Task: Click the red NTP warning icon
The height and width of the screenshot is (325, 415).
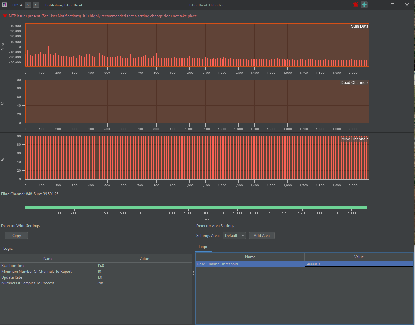Action: [x=5, y=16]
